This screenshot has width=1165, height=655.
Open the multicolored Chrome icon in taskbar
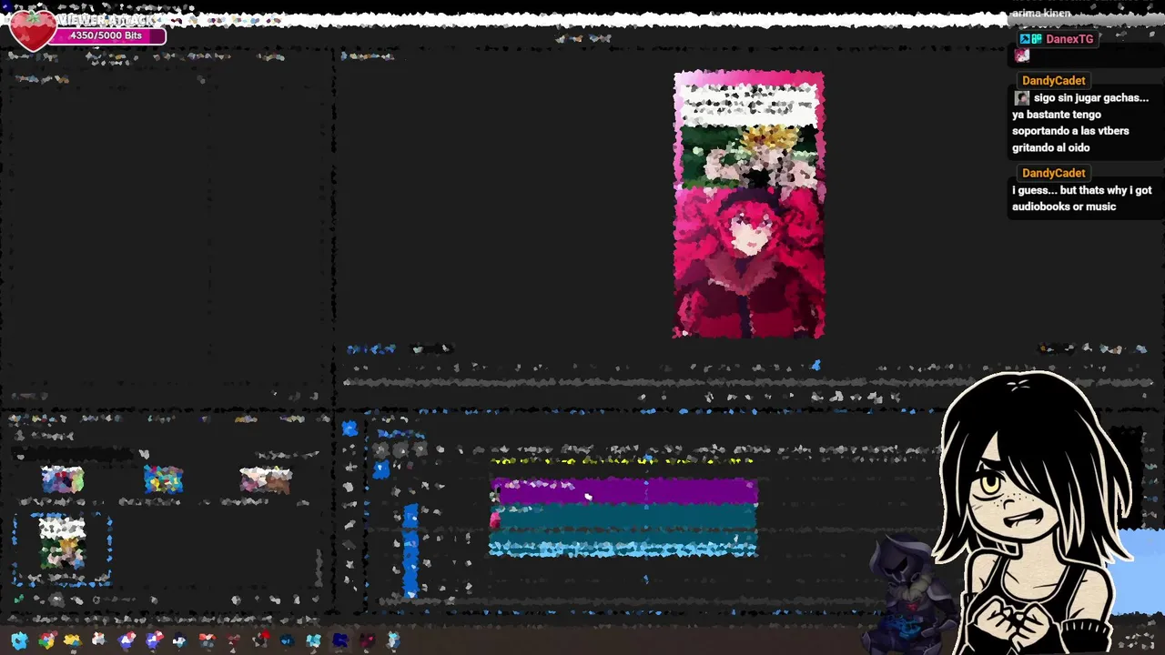[x=46, y=640]
